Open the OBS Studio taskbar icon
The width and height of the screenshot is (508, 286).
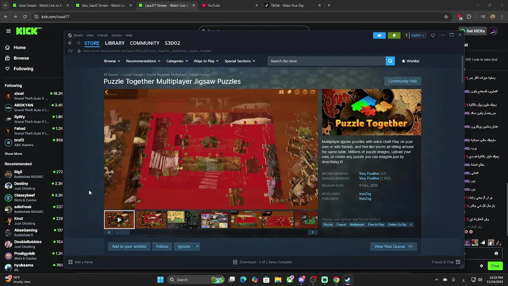[x=313, y=280]
